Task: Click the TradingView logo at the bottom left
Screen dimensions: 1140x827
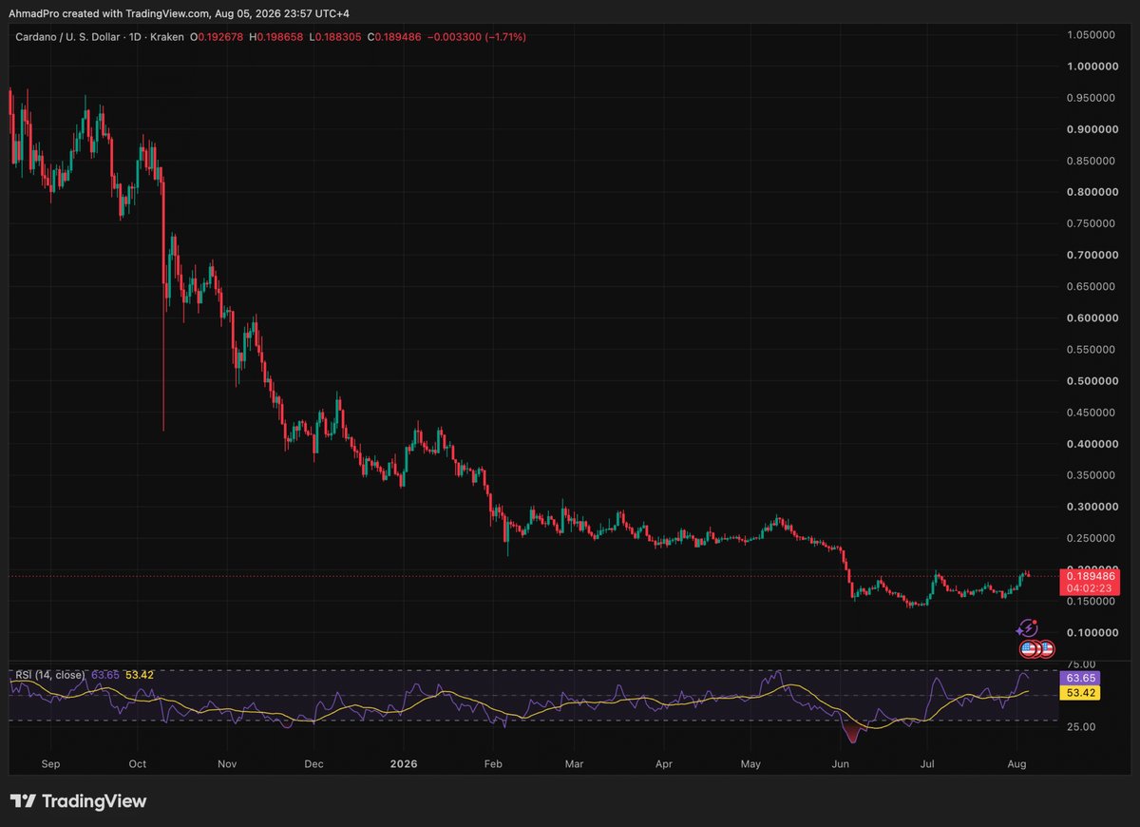Action: (79, 801)
